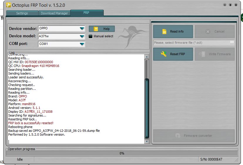Click Display ID 'A37fEX_11_171008' text

[x=38, y=112]
